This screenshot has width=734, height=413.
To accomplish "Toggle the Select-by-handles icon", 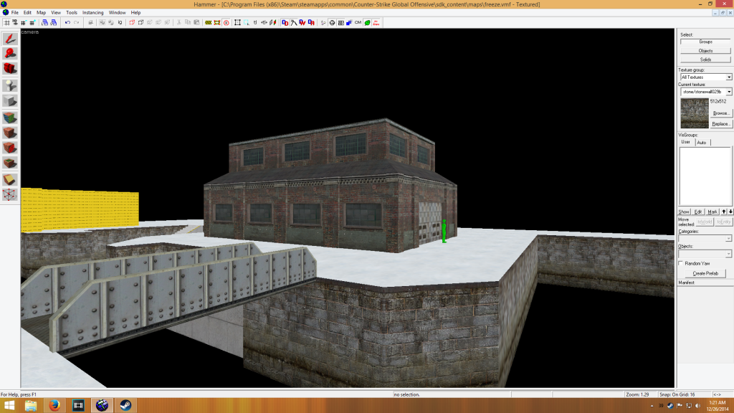I will click(237, 22).
